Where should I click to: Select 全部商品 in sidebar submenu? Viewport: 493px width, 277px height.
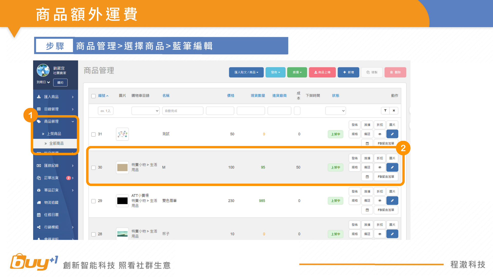tap(56, 143)
